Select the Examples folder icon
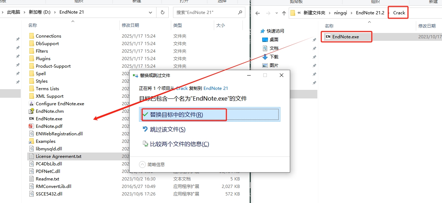This screenshot has width=442, height=203. pos(31,141)
